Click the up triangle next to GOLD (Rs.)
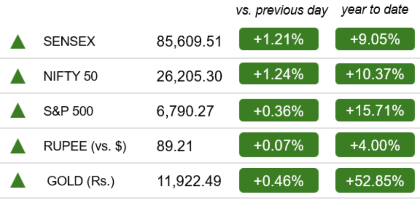 pos(18,180)
